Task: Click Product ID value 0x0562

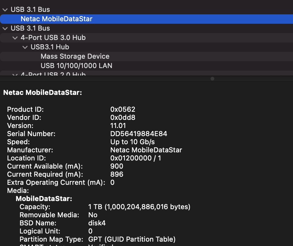Action: point(123,109)
